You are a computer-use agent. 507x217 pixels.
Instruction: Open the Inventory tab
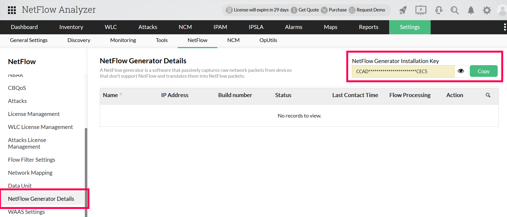point(71,27)
